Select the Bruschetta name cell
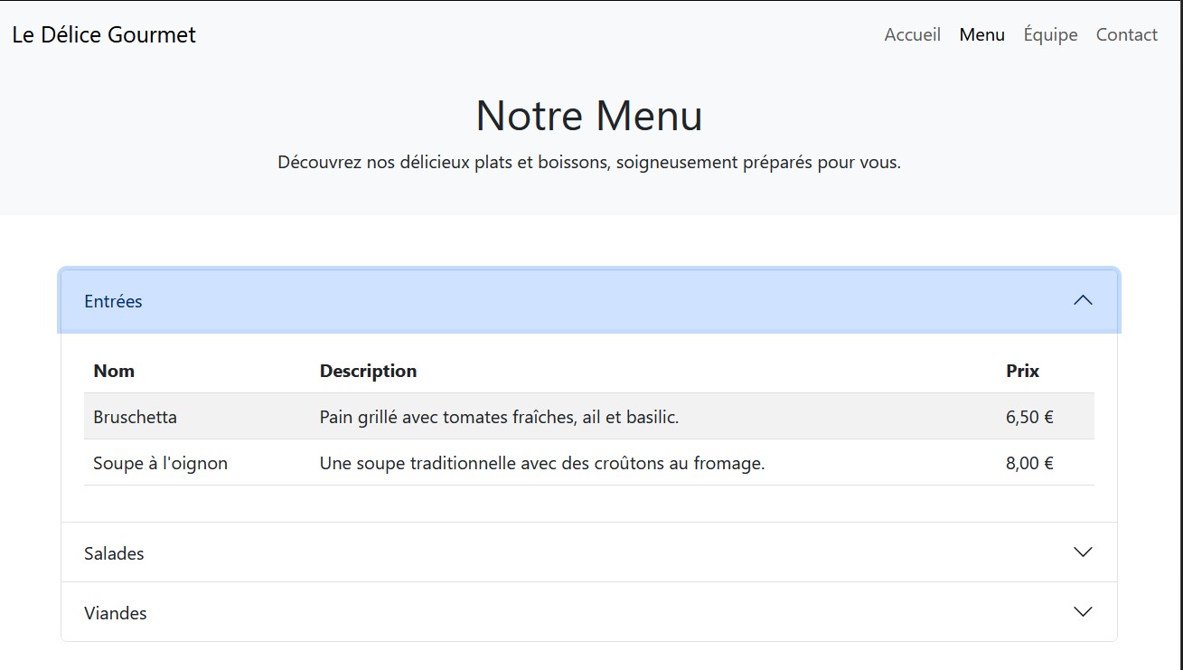This screenshot has height=670, width=1183. pyautogui.click(x=135, y=417)
